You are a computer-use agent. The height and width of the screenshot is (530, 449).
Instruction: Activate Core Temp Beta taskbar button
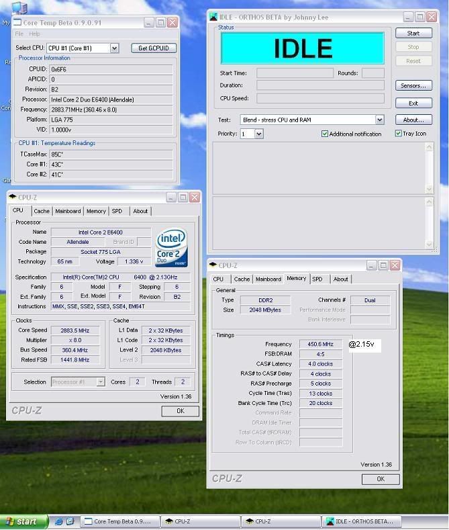[x=119, y=521]
